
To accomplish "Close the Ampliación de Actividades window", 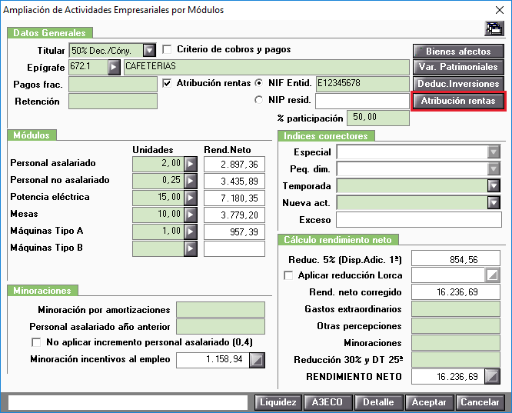I will click(500, 10).
